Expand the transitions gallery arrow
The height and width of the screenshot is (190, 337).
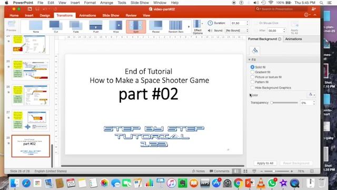189,27
